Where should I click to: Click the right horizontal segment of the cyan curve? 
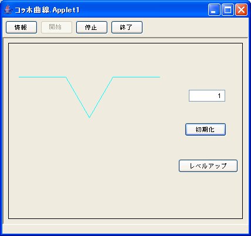click(137, 77)
